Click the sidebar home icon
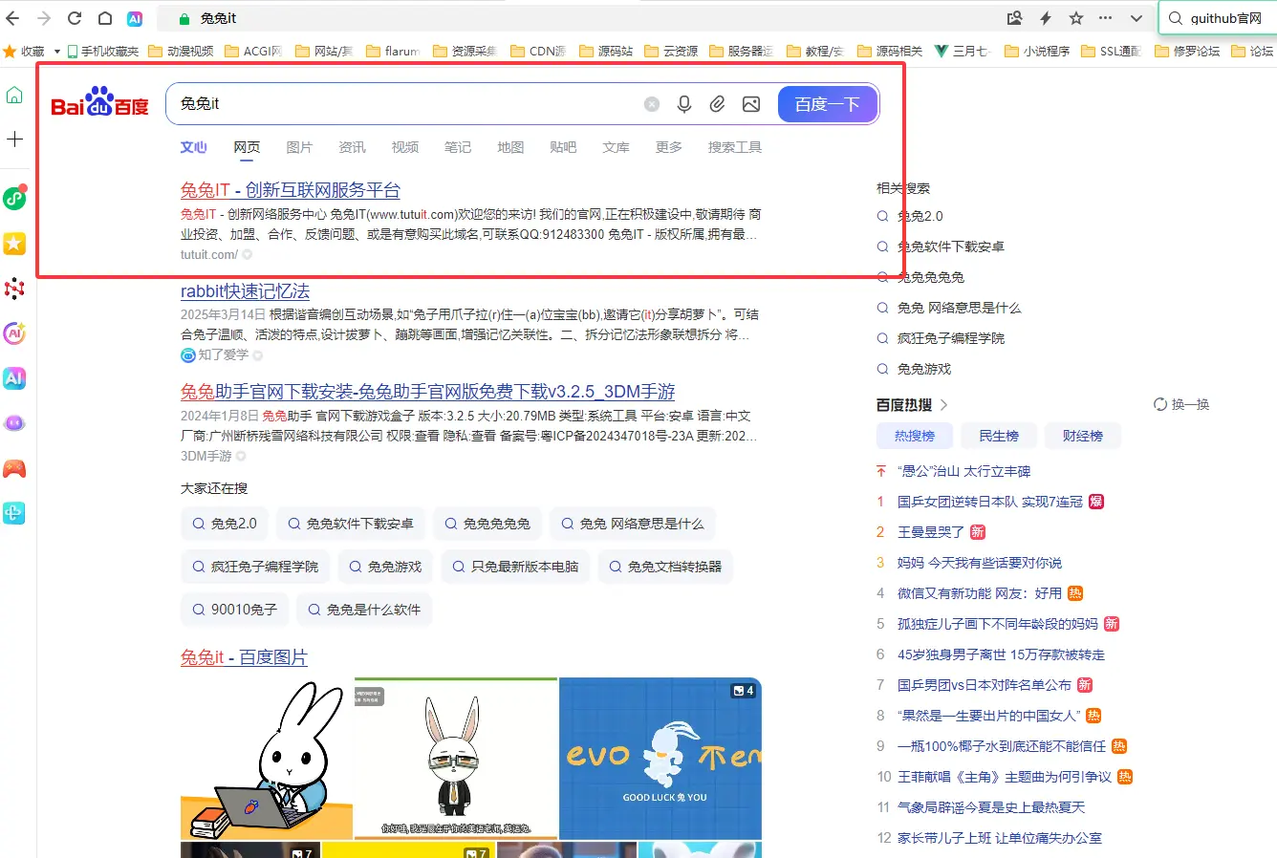The width and height of the screenshot is (1277, 858). click(14, 96)
